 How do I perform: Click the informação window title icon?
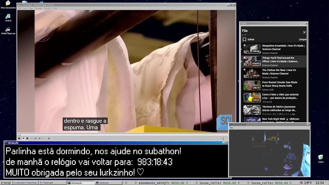(6, 143)
